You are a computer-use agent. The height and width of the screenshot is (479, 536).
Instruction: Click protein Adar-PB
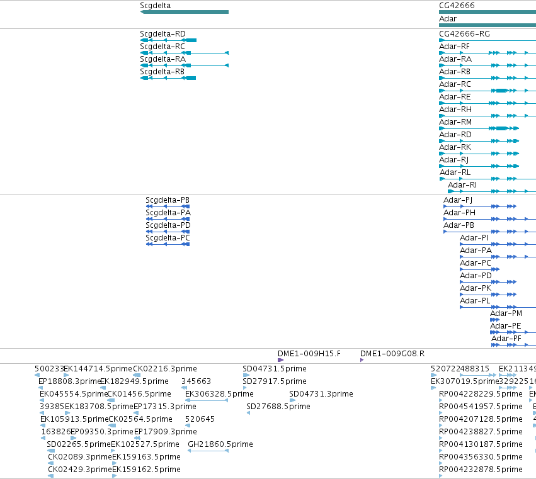459,225
